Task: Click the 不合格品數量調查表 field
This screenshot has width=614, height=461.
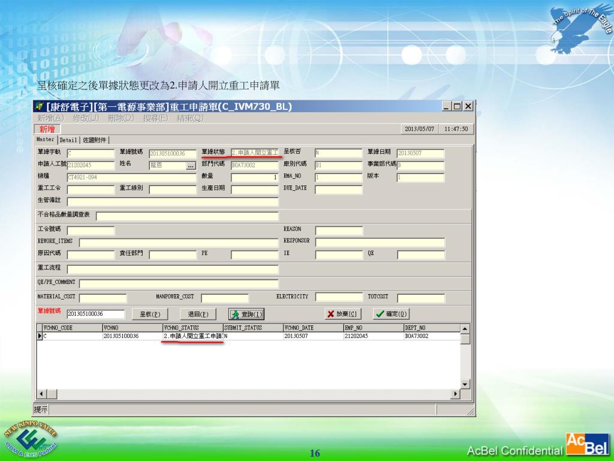Action: pyautogui.click(x=187, y=216)
